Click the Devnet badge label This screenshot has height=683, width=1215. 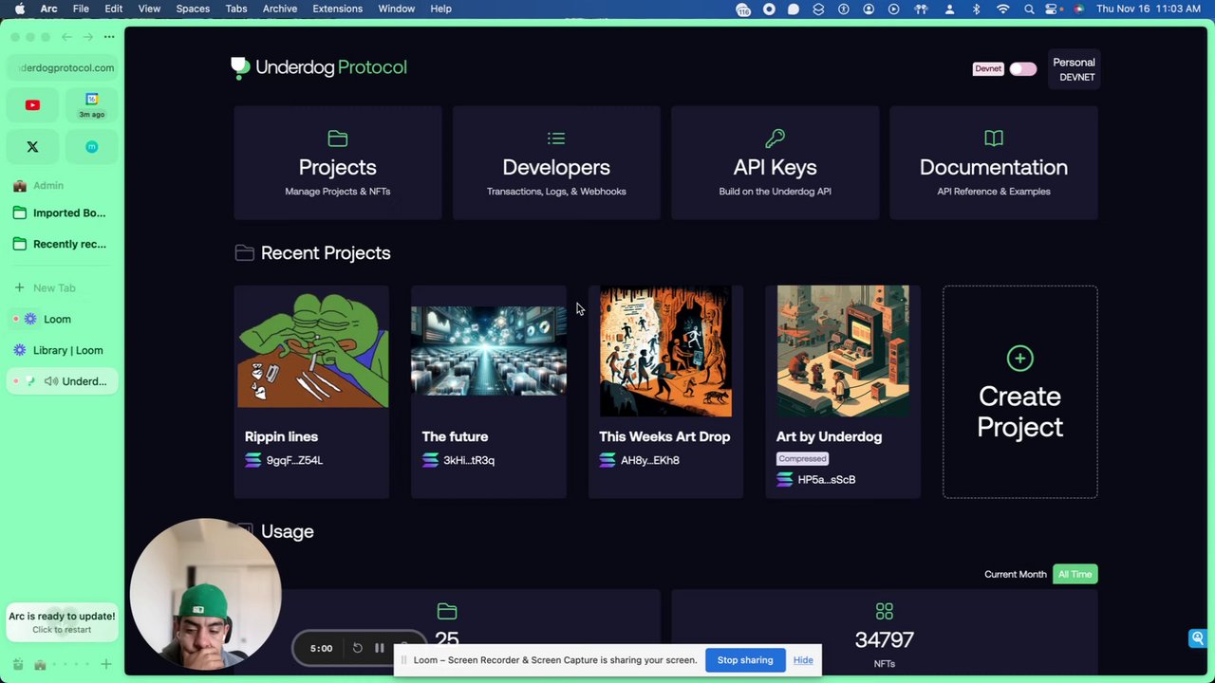pos(988,68)
